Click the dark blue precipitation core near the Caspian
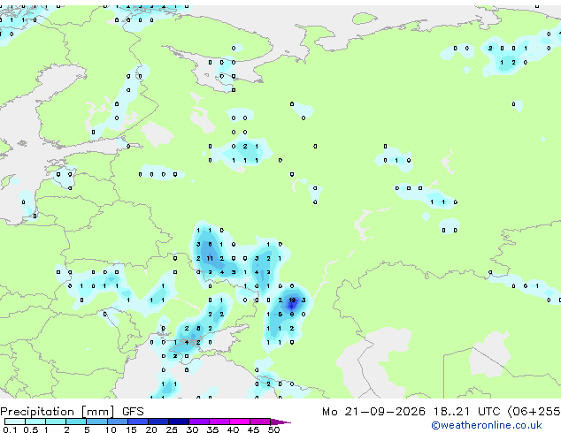Screen dimensions: 561x433 click(292, 303)
